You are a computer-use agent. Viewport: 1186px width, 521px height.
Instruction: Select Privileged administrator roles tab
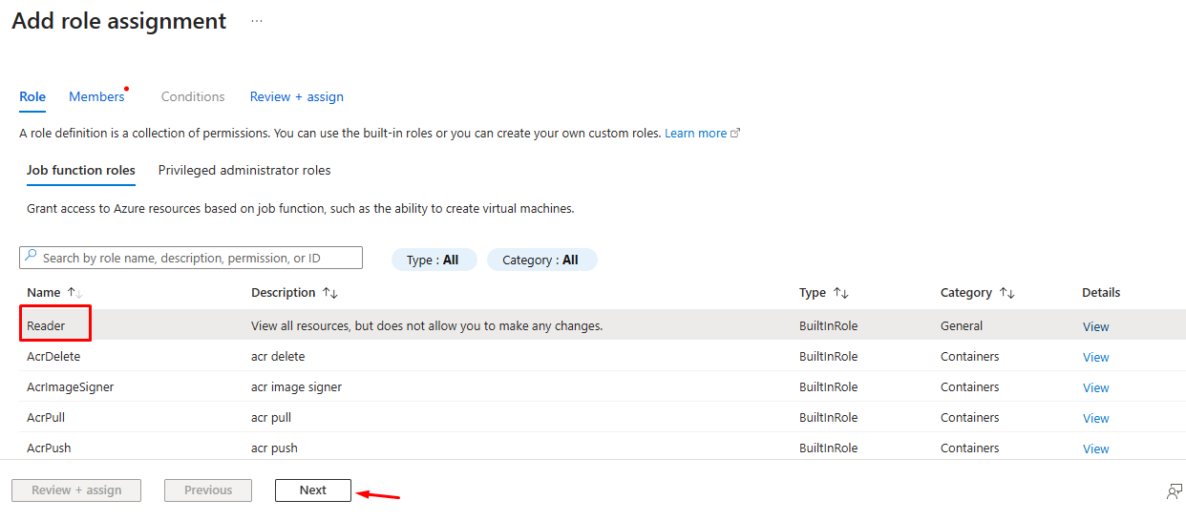244,170
